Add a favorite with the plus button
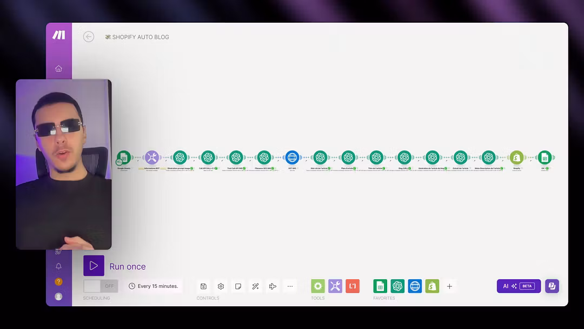The width and height of the screenshot is (584, 329). point(449,286)
